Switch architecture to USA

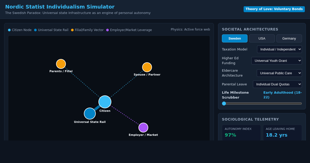262,39
